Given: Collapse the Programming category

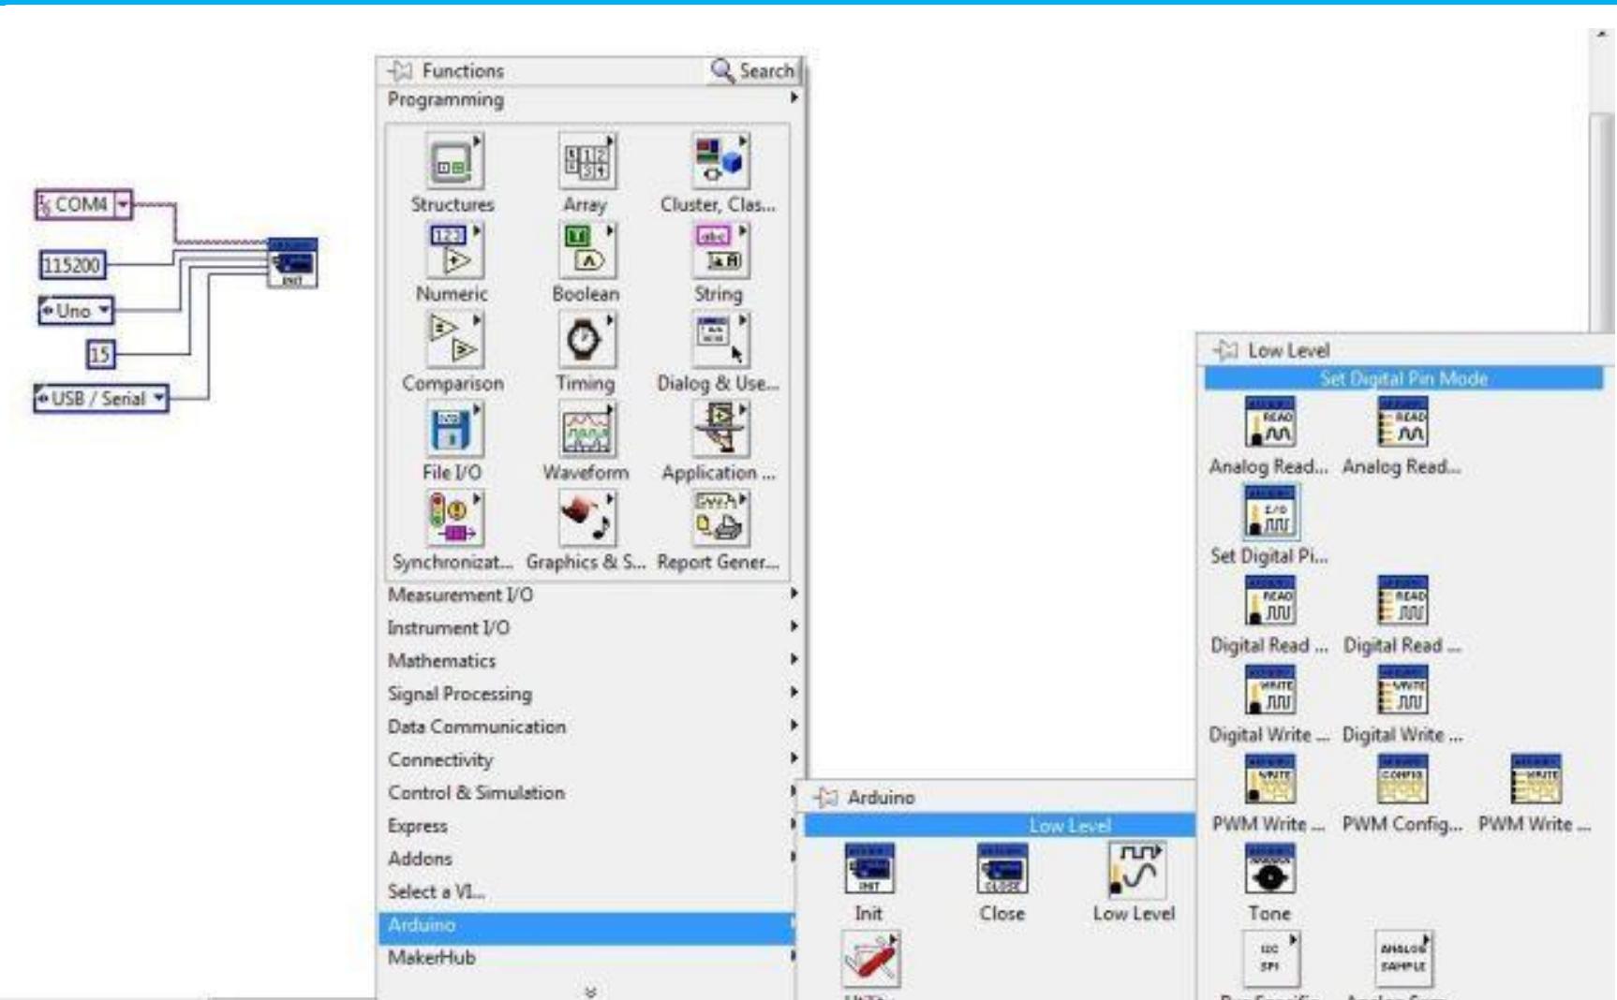Looking at the screenshot, I should click(591, 99).
